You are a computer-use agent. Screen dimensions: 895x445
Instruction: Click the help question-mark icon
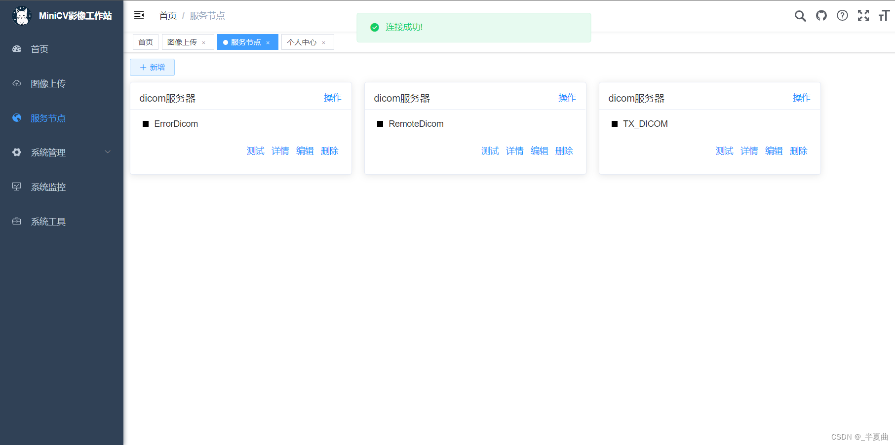click(842, 15)
